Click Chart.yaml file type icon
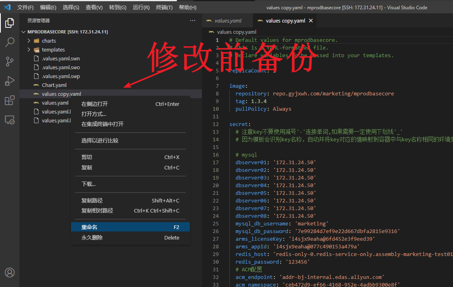This screenshot has height=287, width=453. (36, 85)
